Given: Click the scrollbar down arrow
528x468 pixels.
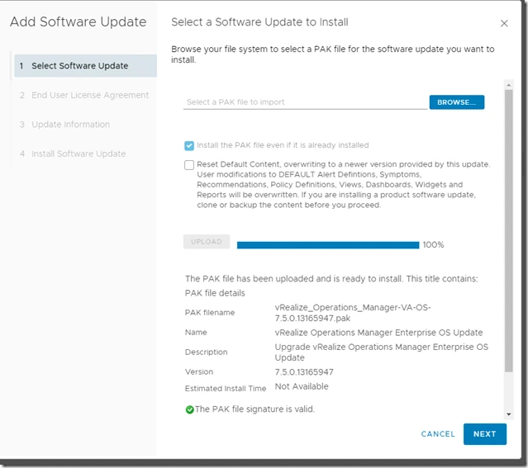Looking at the screenshot, I should [x=509, y=414].
